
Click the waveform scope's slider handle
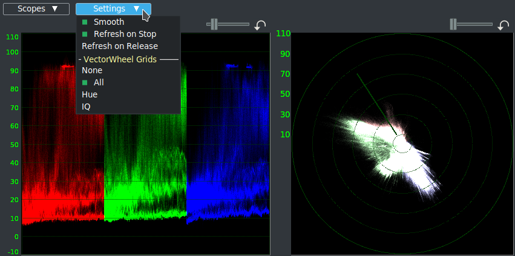coord(214,24)
